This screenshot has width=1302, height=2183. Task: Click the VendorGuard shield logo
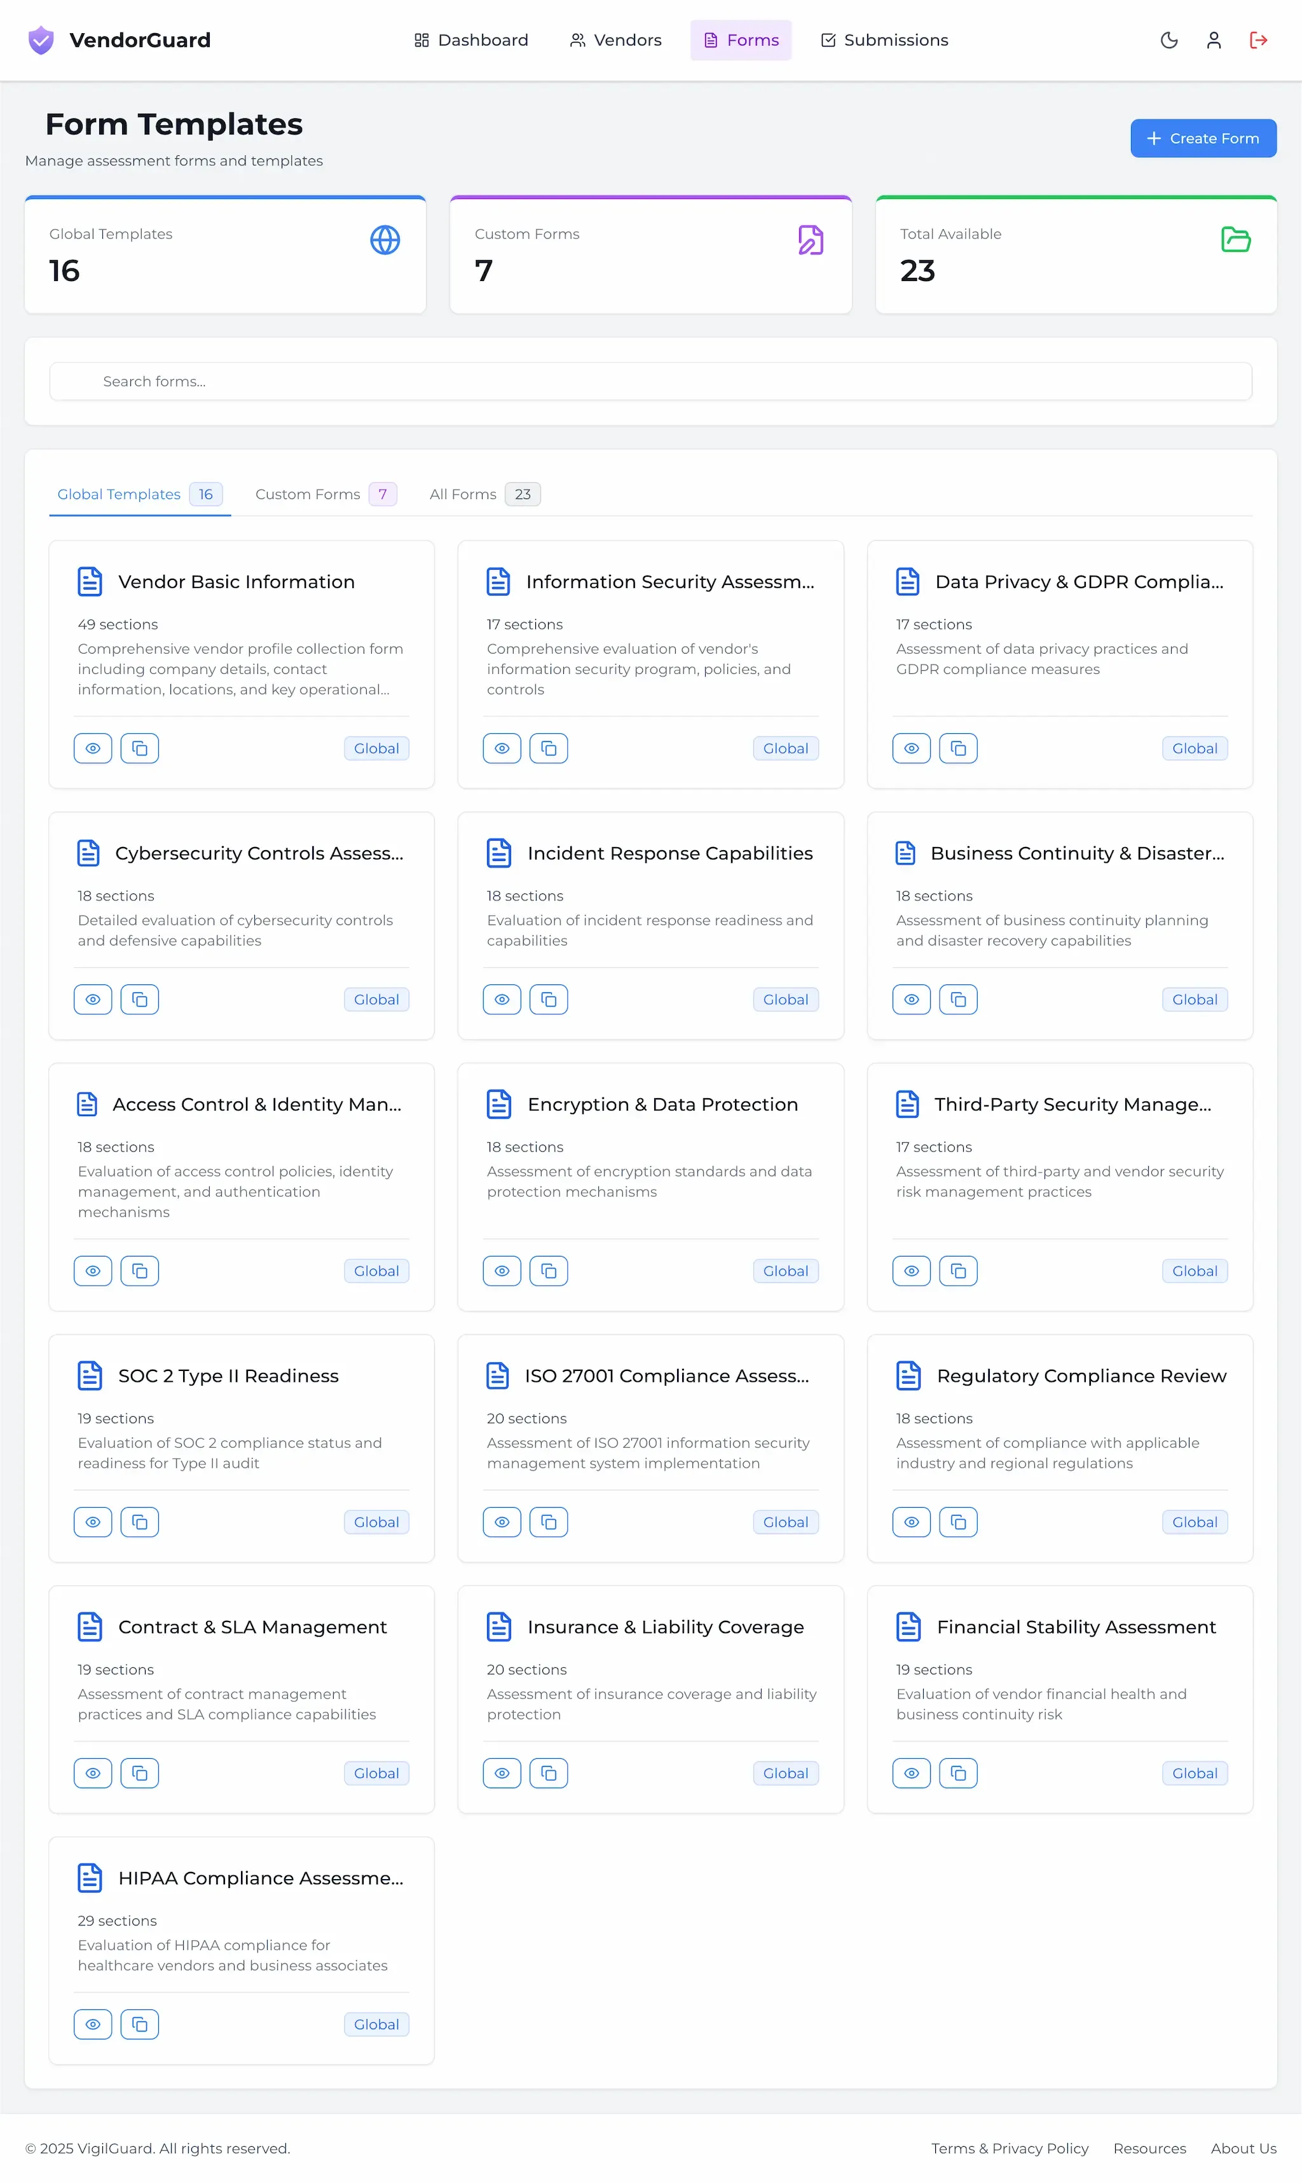pyautogui.click(x=40, y=39)
